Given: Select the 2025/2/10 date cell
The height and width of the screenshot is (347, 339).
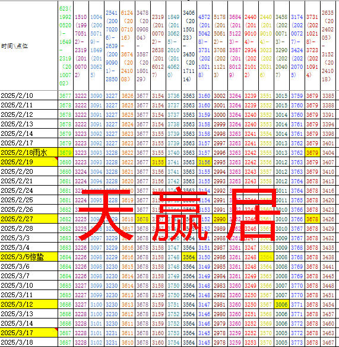Looking at the screenshot, I should click(x=29, y=95).
